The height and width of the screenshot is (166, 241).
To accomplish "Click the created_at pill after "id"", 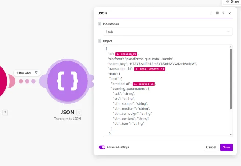I will pyautogui.click(x=126, y=54).
